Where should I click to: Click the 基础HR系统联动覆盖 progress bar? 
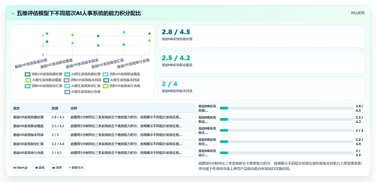[x=287, y=119]
